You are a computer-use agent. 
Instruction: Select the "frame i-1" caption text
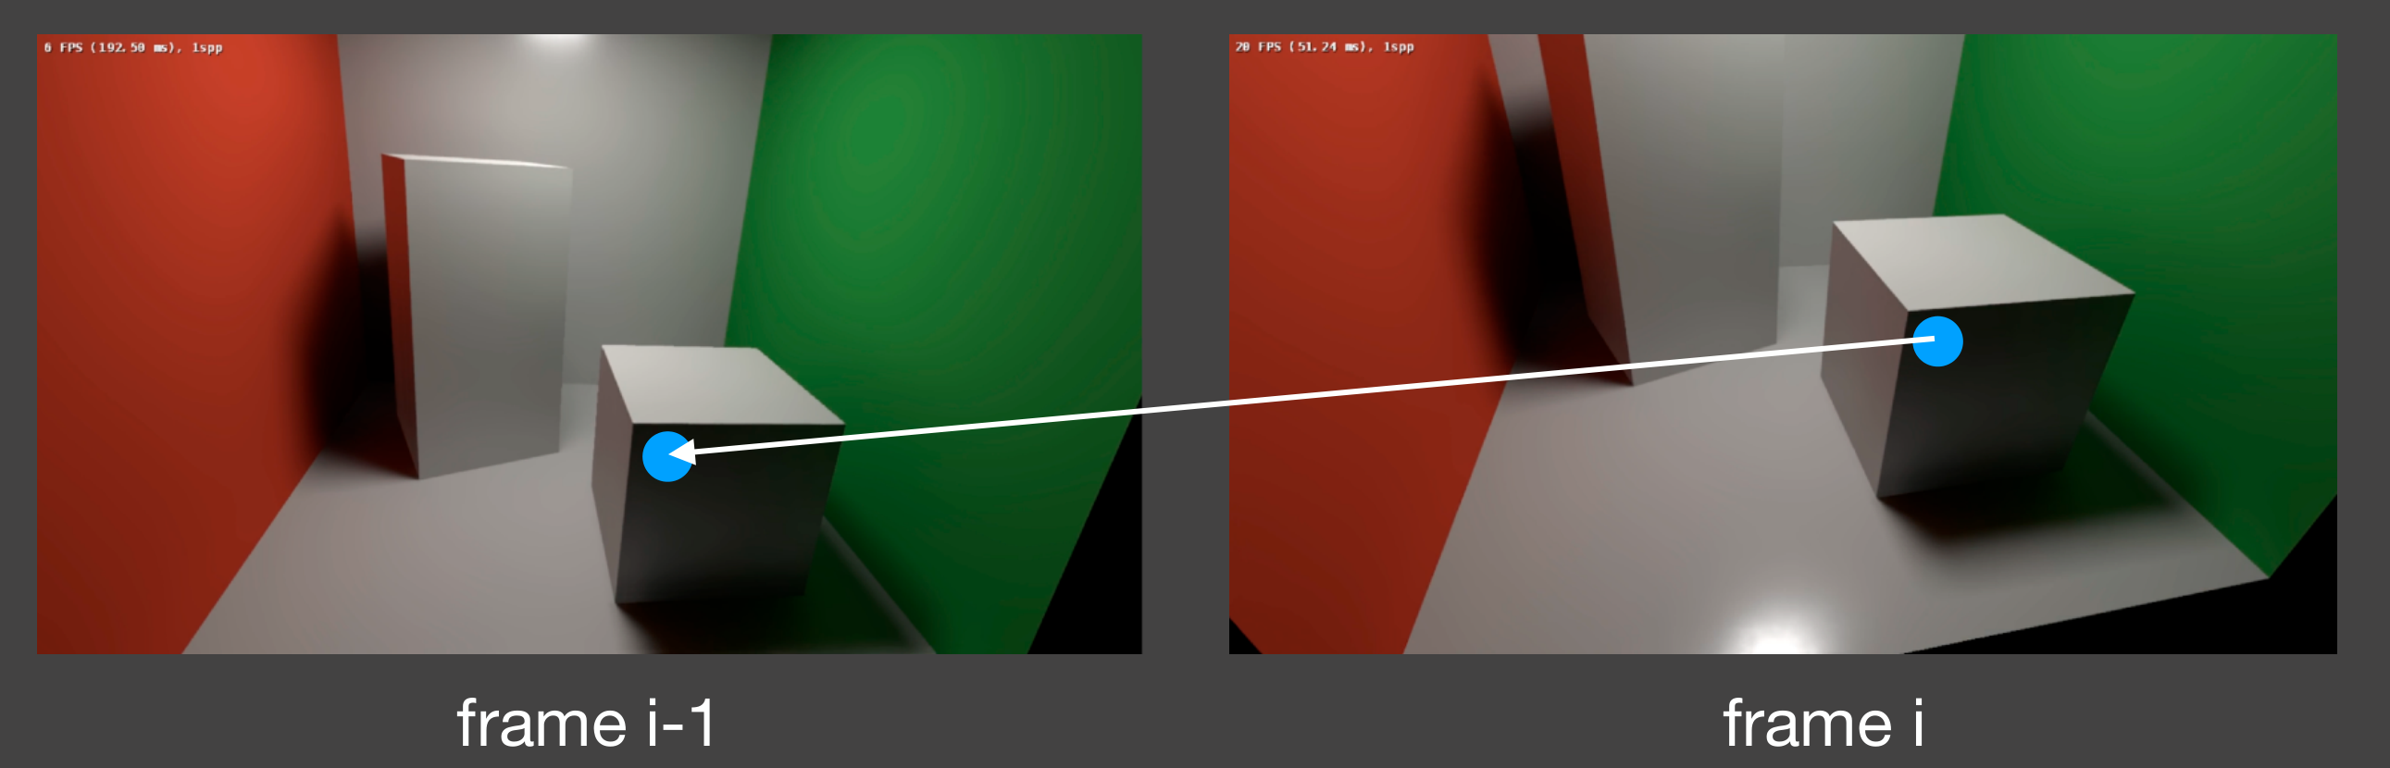click(x=586, y=723)
